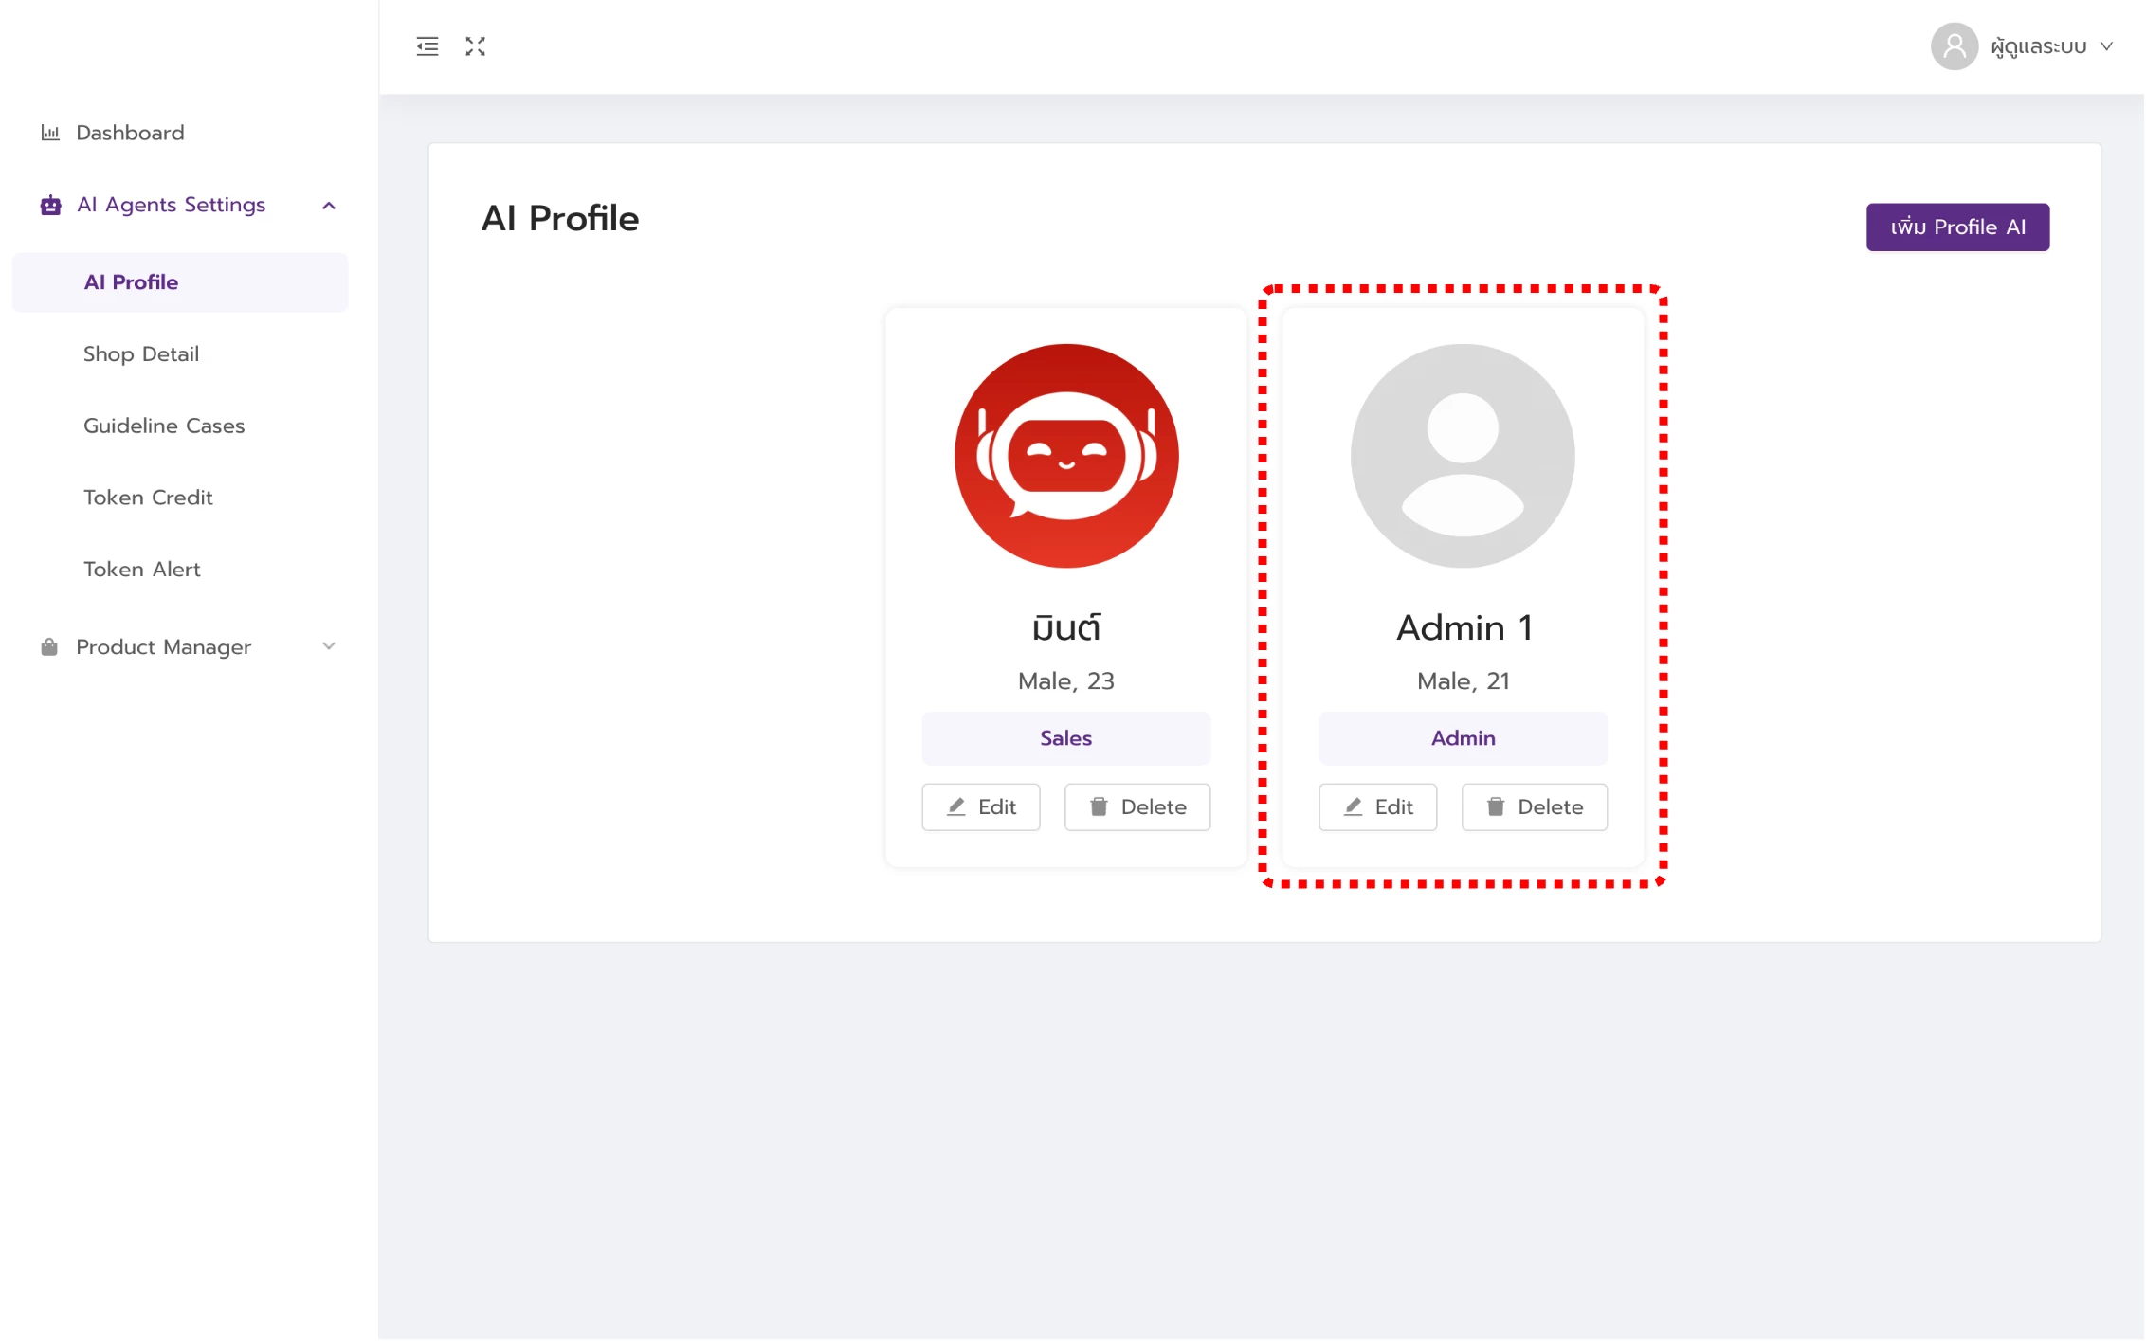Click the เพิ่ม Profile AI button

(1956, 227)
